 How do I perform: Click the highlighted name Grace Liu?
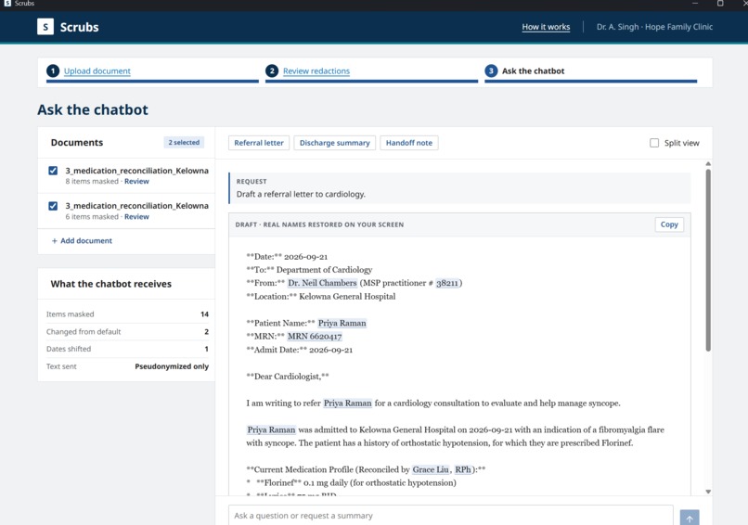(431, 469)
